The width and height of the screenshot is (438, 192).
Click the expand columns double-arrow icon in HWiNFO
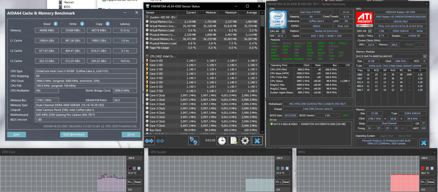tap(149, 140)
